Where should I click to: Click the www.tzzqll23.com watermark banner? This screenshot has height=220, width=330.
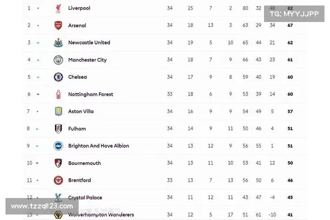click(42, 206)
